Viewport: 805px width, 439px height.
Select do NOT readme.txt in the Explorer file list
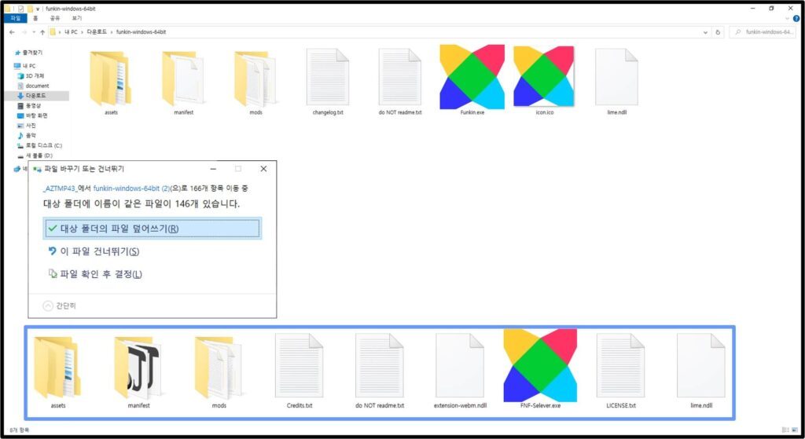click(400, 82)
